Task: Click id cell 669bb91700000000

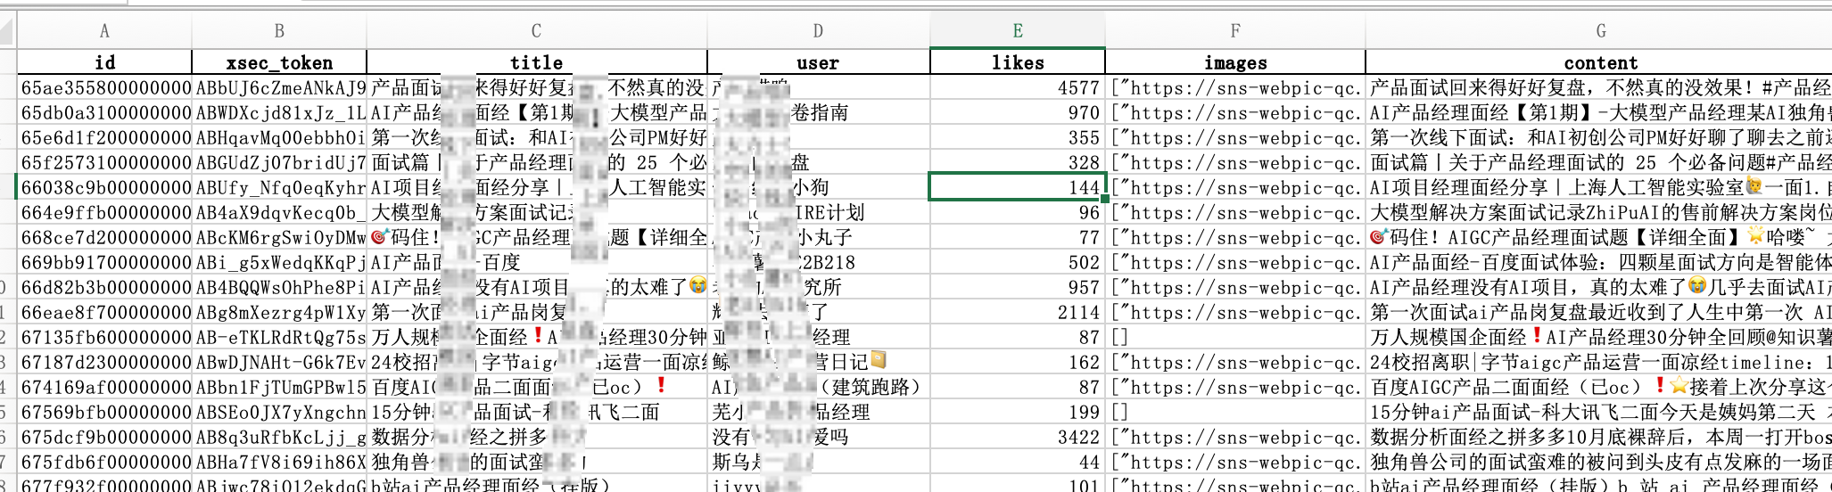Action: 104,262
